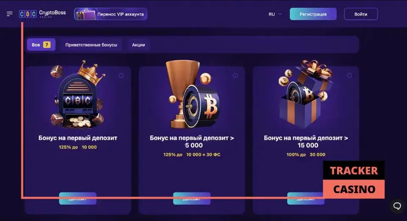Switch to Приветственные бонусы tab
Viewport: 407px width, 221px height.
91,45
